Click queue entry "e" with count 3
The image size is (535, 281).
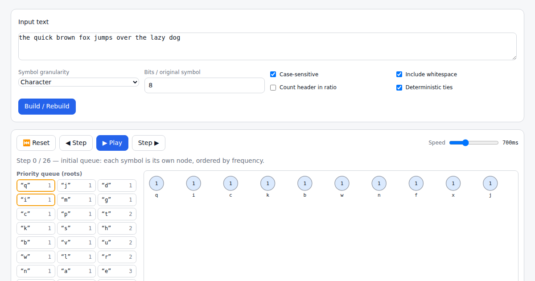(117, 271)
